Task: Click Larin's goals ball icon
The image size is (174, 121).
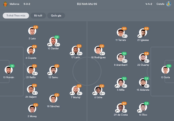Action: click(79, 54)
